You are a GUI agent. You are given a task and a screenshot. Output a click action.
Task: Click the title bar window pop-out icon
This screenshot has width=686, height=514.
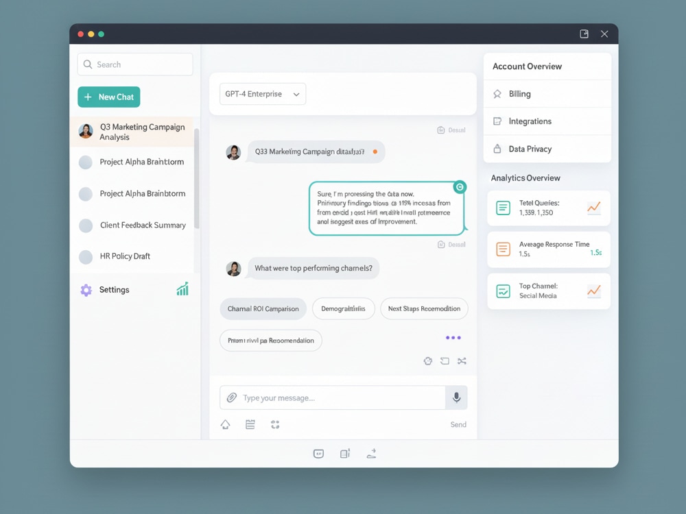pos(584,34)
